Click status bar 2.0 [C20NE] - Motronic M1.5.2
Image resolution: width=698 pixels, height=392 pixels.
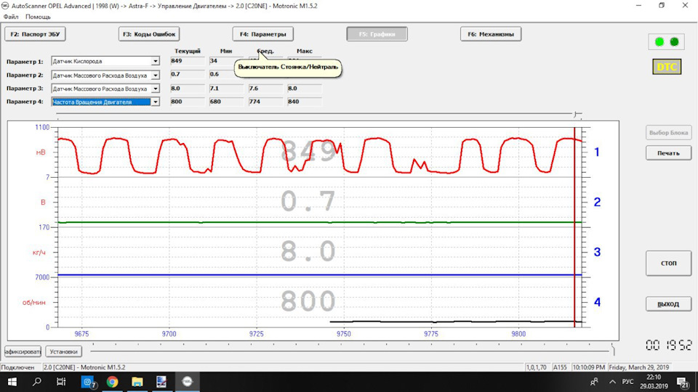(84, 367)
